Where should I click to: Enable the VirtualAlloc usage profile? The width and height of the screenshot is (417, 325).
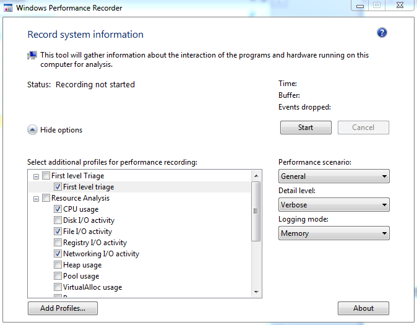[x=58, y=287]
